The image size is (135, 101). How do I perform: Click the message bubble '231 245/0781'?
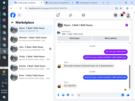[70, 86]
